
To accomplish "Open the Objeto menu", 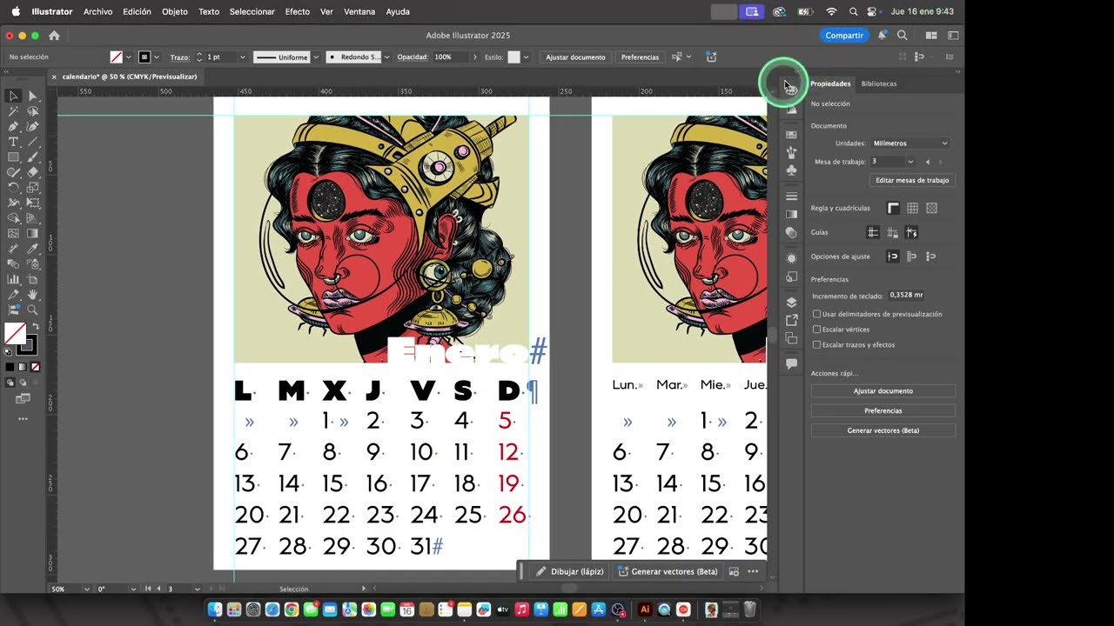I will (x=175, y=11).
